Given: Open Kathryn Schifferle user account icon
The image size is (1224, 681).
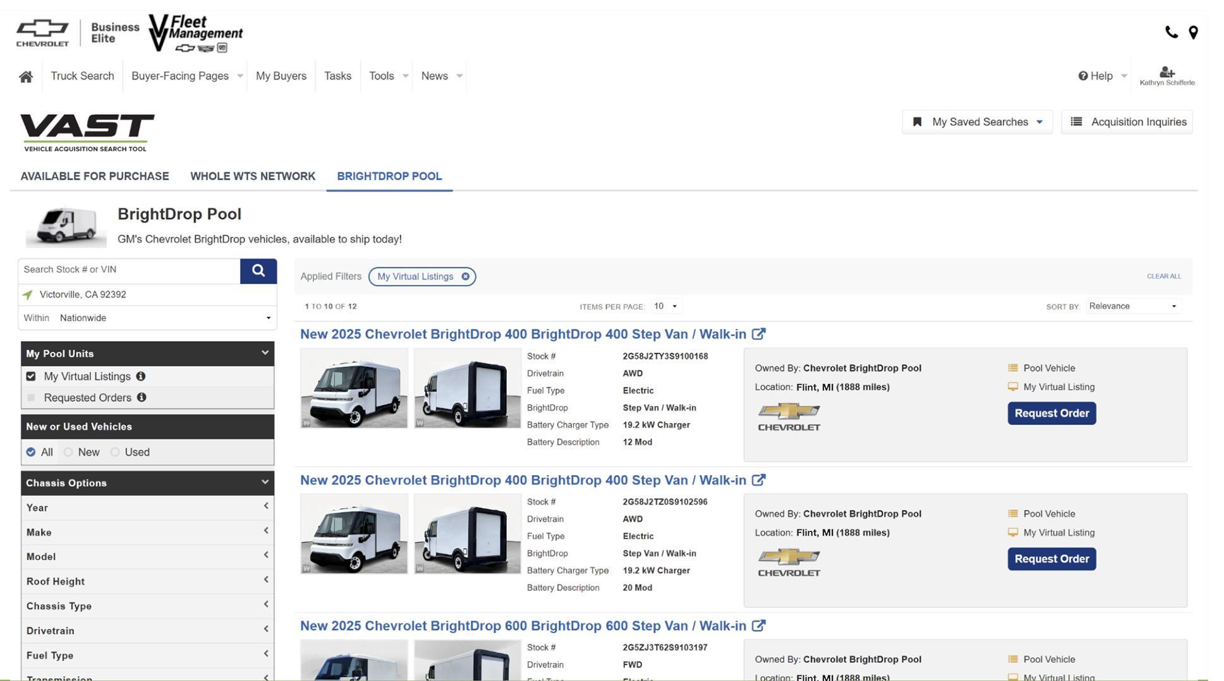Looking at the screenshot, I should (x=1166, y=76).
